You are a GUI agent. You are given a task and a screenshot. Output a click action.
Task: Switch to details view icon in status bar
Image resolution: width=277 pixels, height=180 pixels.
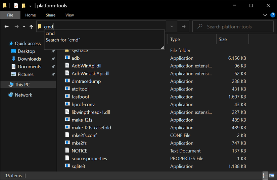click(x=265, y=176)
